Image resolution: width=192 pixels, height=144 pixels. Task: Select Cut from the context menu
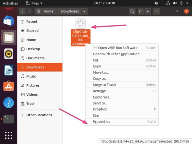[x=122, y=60]
